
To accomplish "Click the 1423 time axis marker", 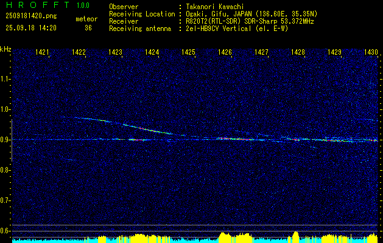I will coord(115,52).
